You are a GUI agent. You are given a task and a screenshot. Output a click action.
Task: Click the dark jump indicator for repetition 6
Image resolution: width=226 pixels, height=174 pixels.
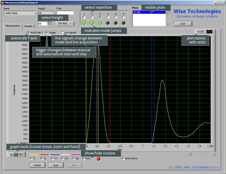pos(123,23)
